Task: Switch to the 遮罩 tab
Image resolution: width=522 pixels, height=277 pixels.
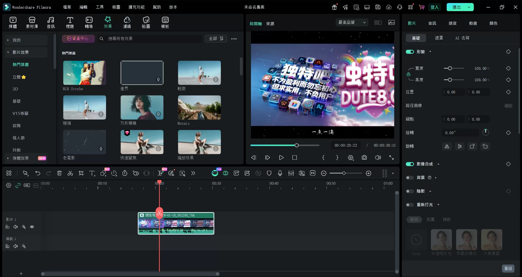Action: pyautogui.click(x=439, y=38)
